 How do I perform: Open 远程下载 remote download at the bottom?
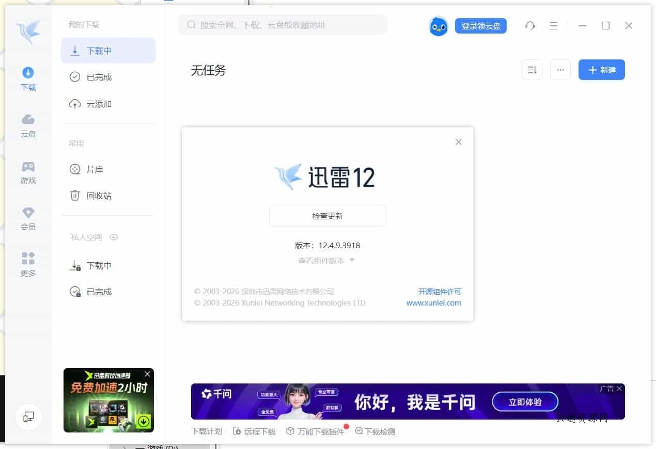pos(254,431)
